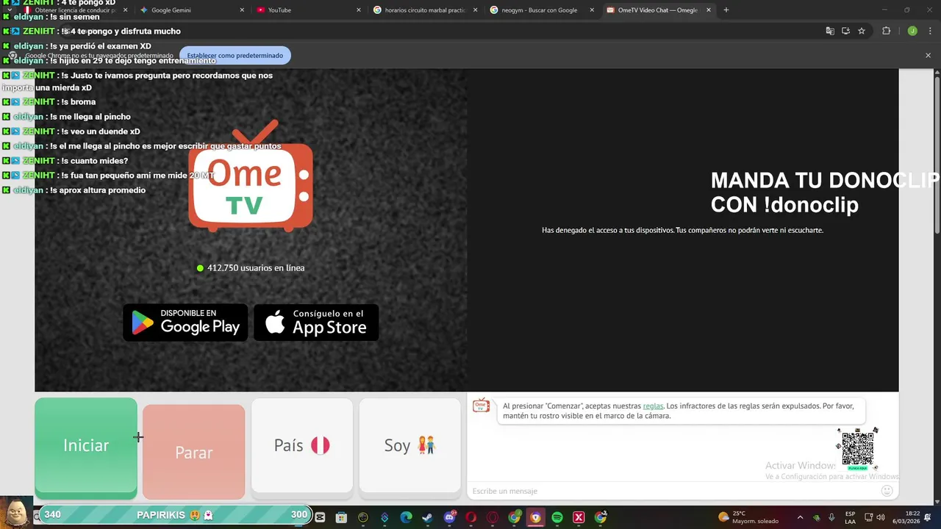This screenshot has width=941, height=529.
Task: Open the Chrome profile avatar
Action: click(x=912, y=31)
